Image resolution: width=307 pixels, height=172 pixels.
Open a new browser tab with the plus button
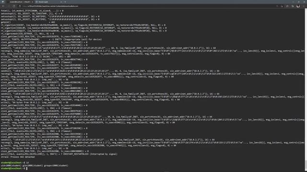click(65, 2)
